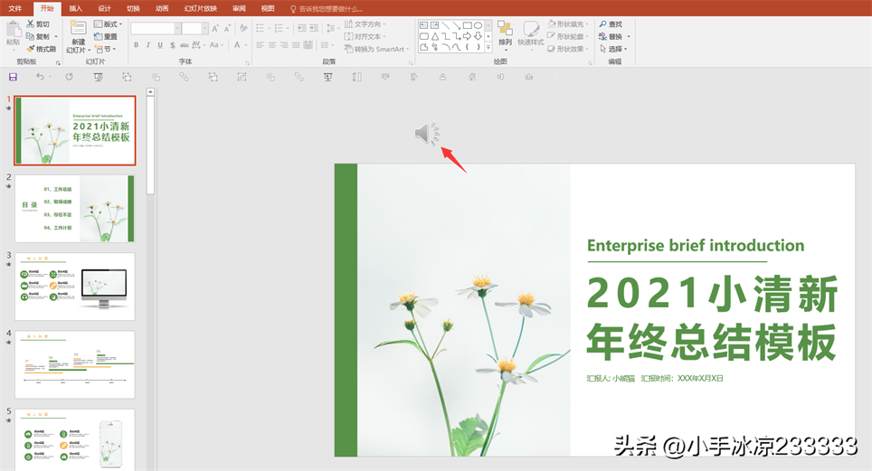Click the New Slide (新建幻灯片) icon
The image size is (872, 471).
tap(79, 28)
